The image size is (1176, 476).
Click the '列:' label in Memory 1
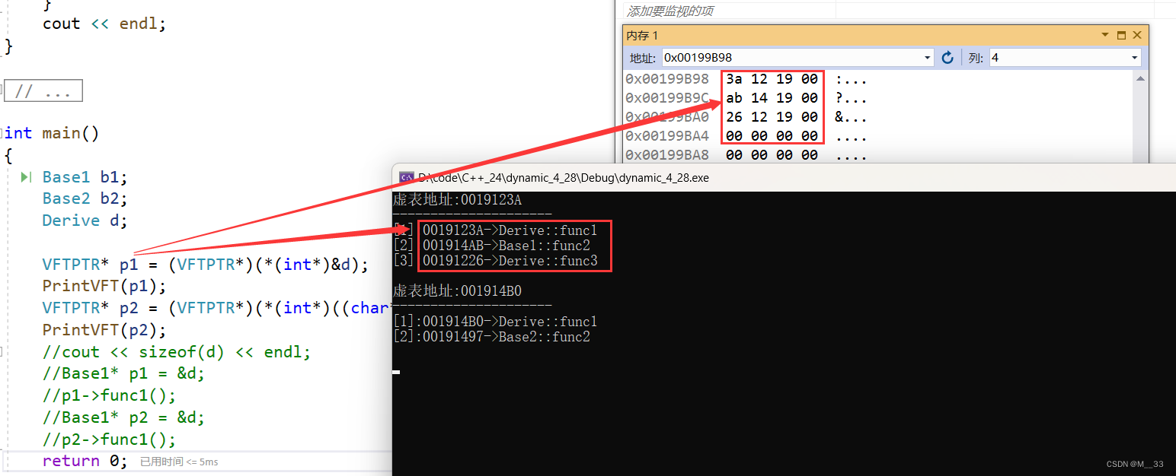[976, 58]
